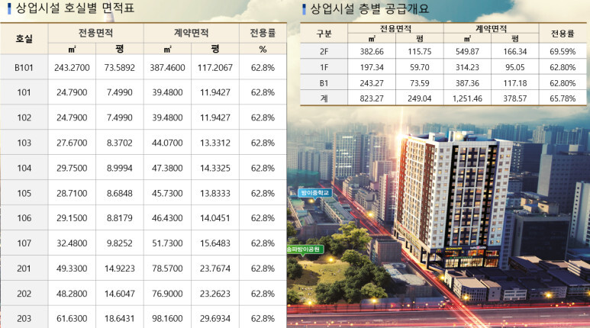
Task: Click the value 32.4800 in row 107
Action: pyautogui.click(x=72, y=243)
